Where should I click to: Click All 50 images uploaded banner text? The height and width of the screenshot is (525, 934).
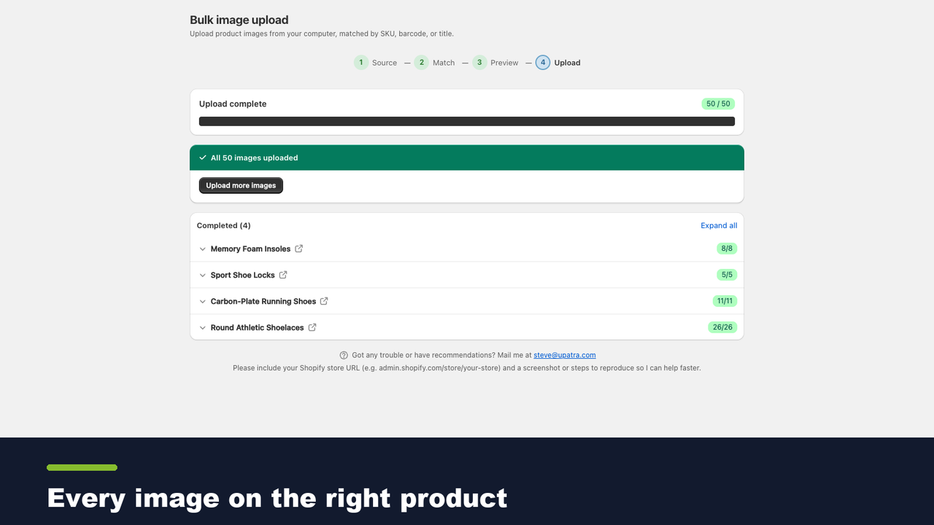coord(254,157)
